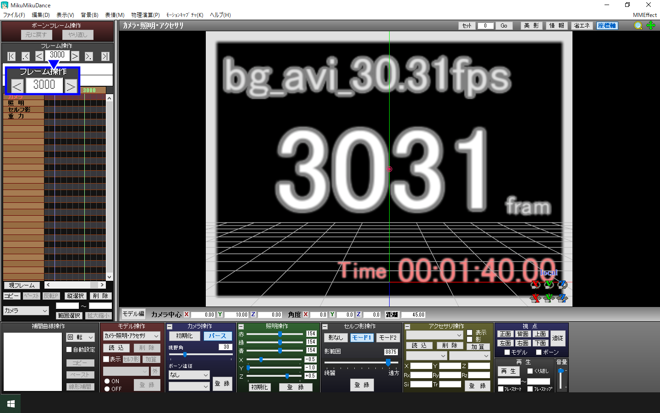
Task: Open the カメラ・照明・アクセサリ model dropdown
Action: click(x=132, y=336)
